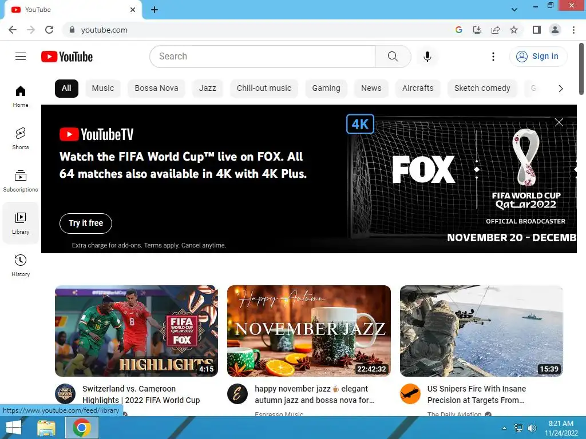Select the Jazz filter chip

point(207,89)
